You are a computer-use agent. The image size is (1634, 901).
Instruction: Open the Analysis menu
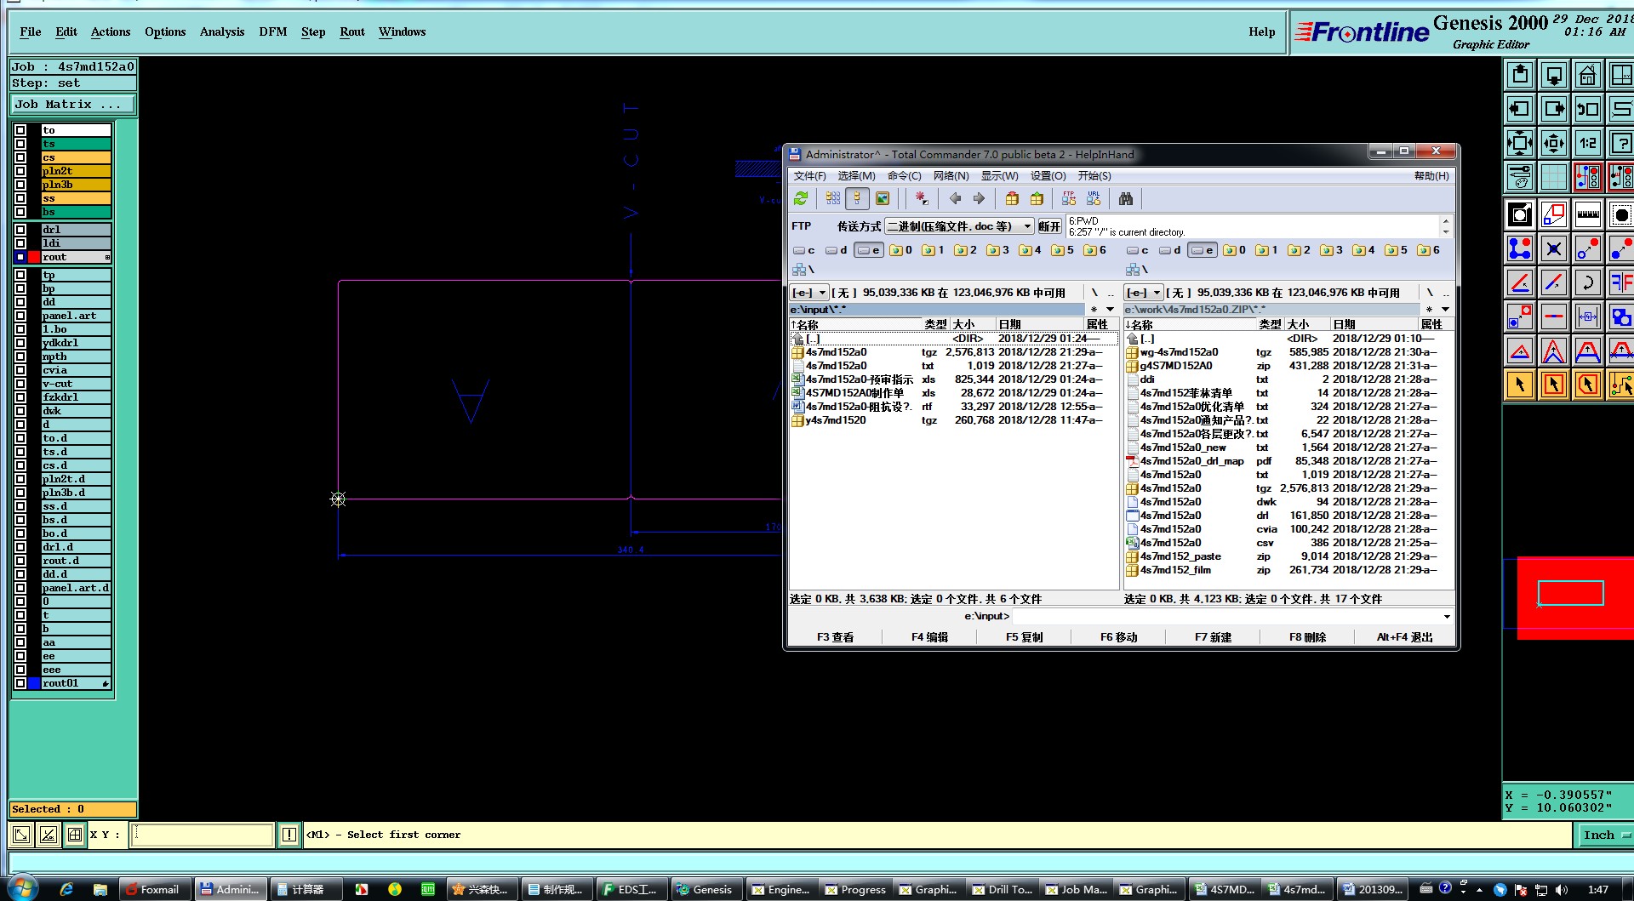(221, 31)
